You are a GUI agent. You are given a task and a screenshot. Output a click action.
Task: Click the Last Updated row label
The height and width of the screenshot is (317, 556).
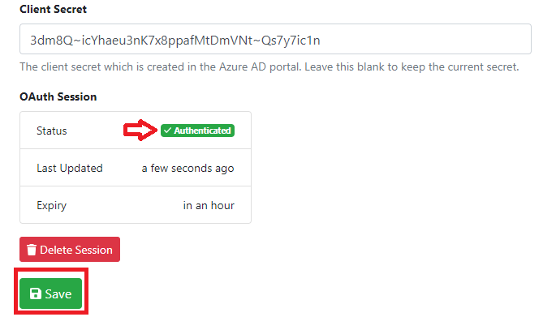pyautogui.click(x=70, y=168)
